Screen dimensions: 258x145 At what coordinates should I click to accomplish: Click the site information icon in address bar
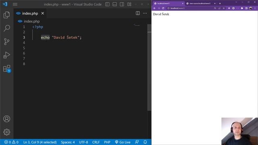click(x=169, y=8)
